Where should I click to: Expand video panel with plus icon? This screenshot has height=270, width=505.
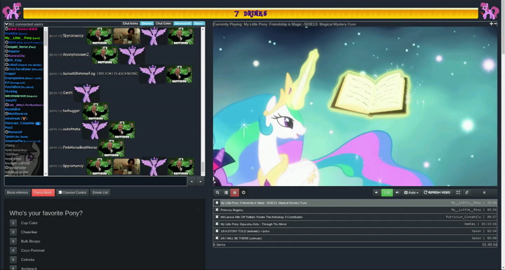tap(491, 24)
